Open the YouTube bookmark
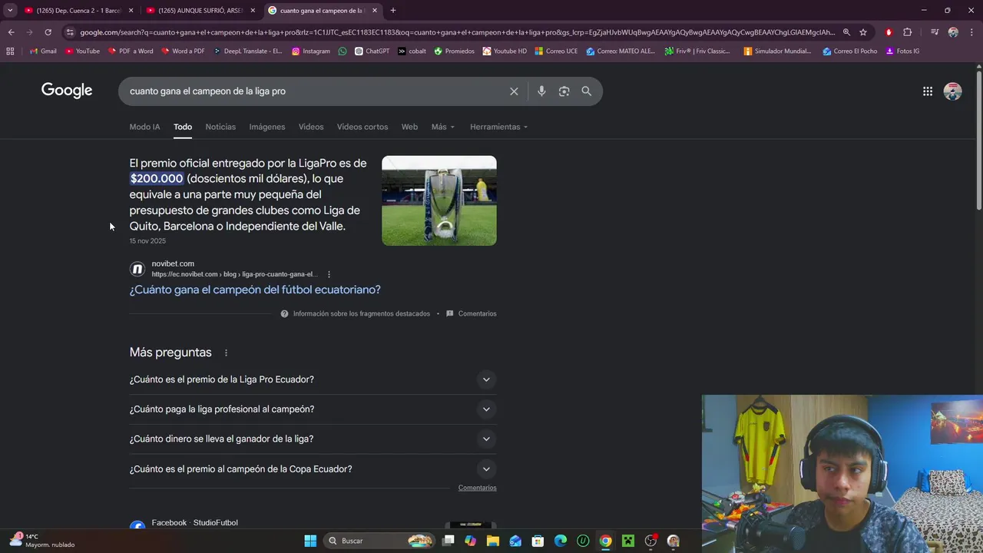The width and height of the screenshot is (983, 553). pyautogui.click(x=82, y=51)
